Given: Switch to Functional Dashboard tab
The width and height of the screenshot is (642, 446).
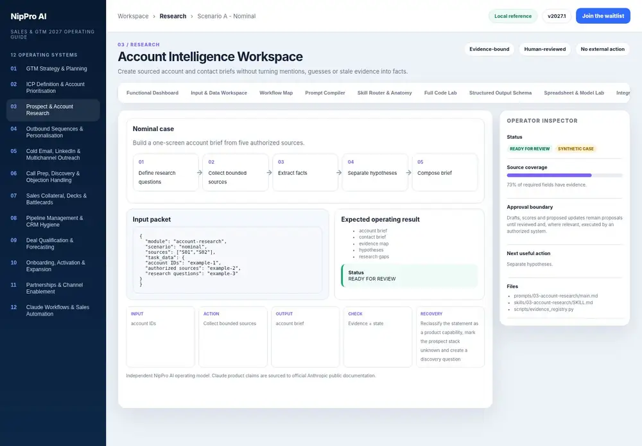Looking at the screenshot, I should [152, 93].
